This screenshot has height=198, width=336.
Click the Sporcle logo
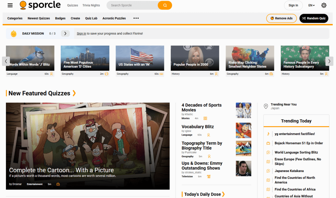[40, 5]
